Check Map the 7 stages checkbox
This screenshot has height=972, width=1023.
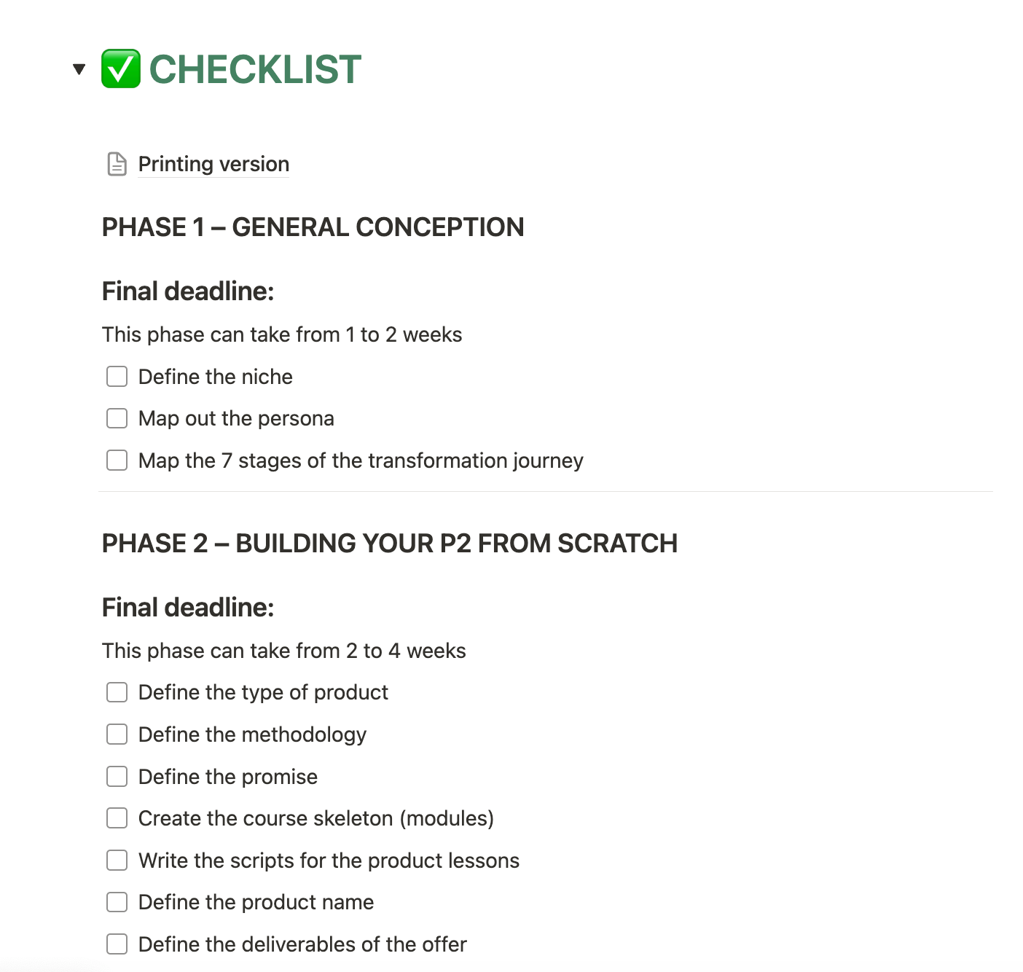click(x=117, y=460)
